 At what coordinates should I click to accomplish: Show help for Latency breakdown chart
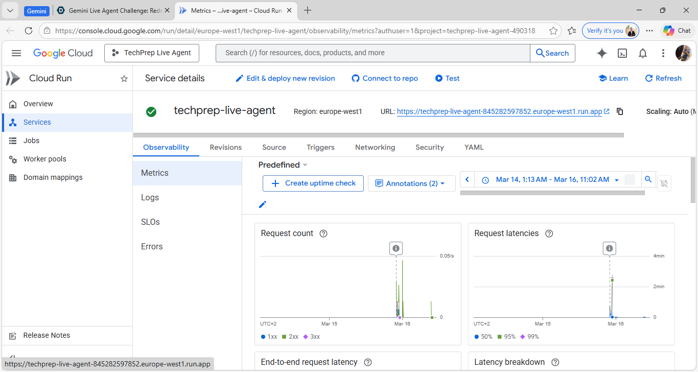point(555,362)
